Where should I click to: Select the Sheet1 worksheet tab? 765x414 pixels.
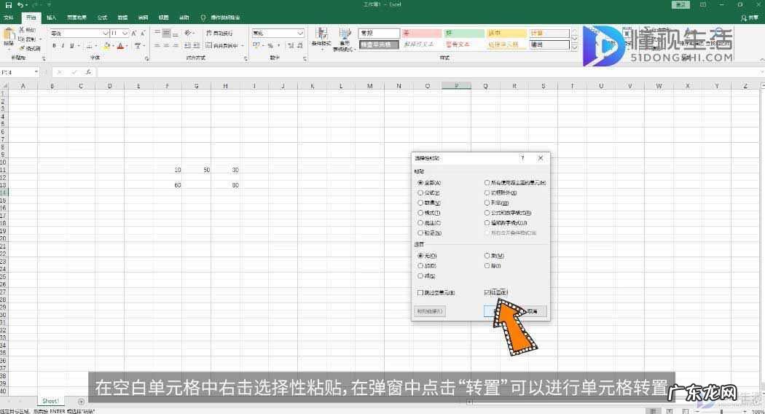(50, 402)
